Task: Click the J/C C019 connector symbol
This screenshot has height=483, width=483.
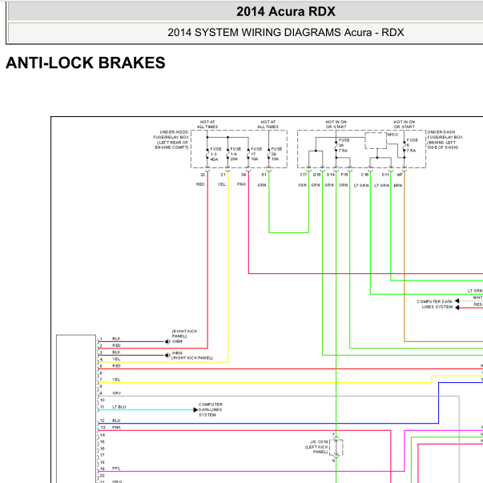Action: click(x=336, y=448)
